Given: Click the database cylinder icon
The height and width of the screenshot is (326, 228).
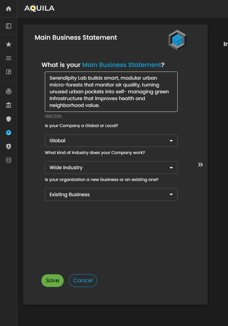Looking at the screenshot, I should [x=9, y=160].
